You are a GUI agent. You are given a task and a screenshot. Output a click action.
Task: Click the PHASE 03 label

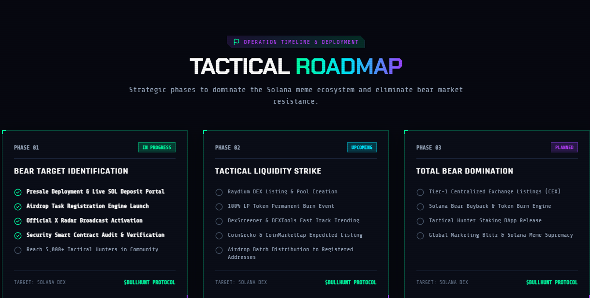point(429,148)
